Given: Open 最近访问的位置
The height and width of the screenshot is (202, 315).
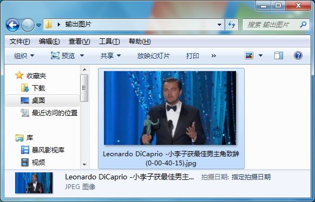Looking at the screenshot, I should (49, 113).
